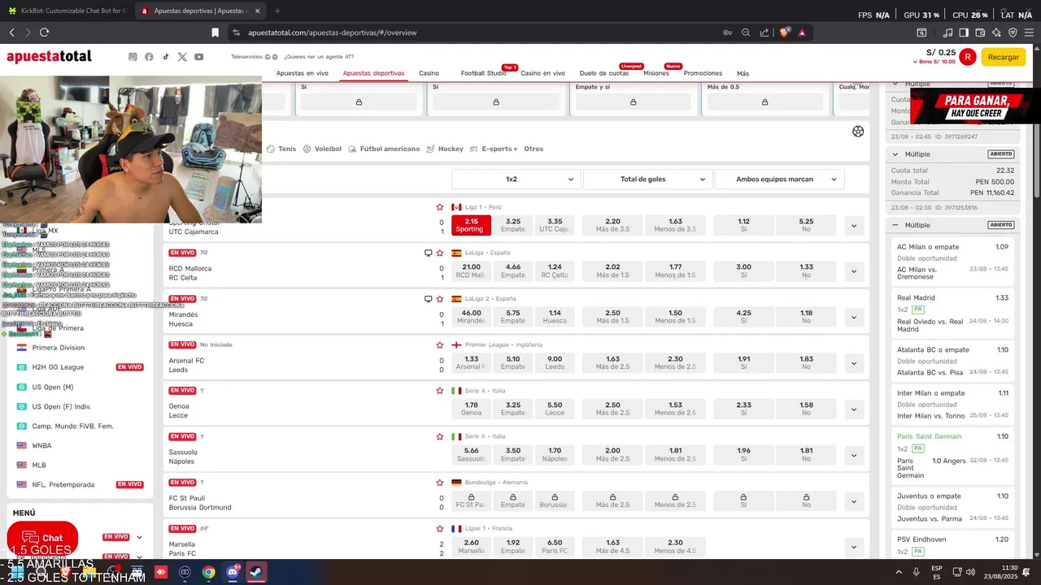Favorite the Genoa vs Lecce match star
The width and height of the screenshot is (1041, 585).
click(440, 391)
